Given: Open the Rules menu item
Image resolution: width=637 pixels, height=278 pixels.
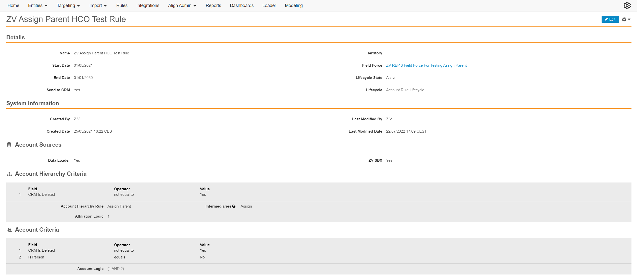Looking at the screenshot, I should click(x=122, y=6).
